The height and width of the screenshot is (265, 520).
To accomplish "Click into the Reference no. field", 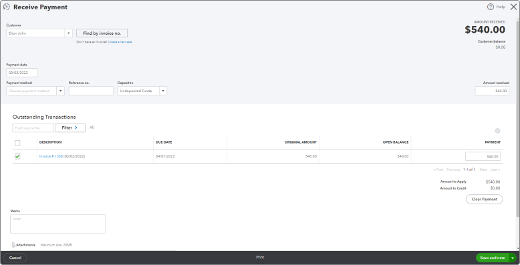I will tap(91, 91).
